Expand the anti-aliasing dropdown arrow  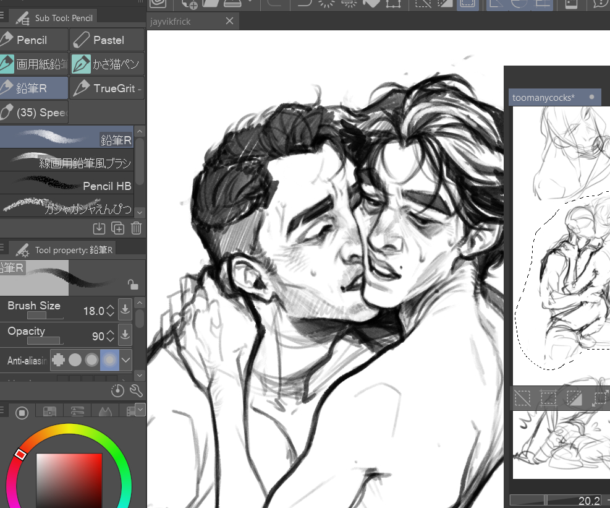tap(126, 359)
